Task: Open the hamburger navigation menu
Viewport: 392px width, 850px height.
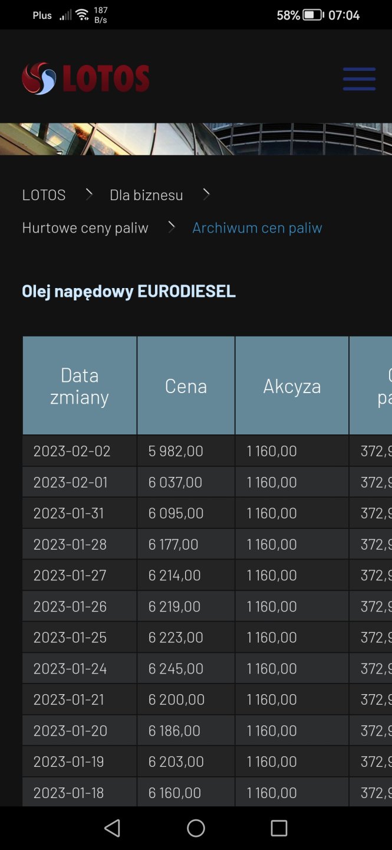Action: [x=359, y=79]
